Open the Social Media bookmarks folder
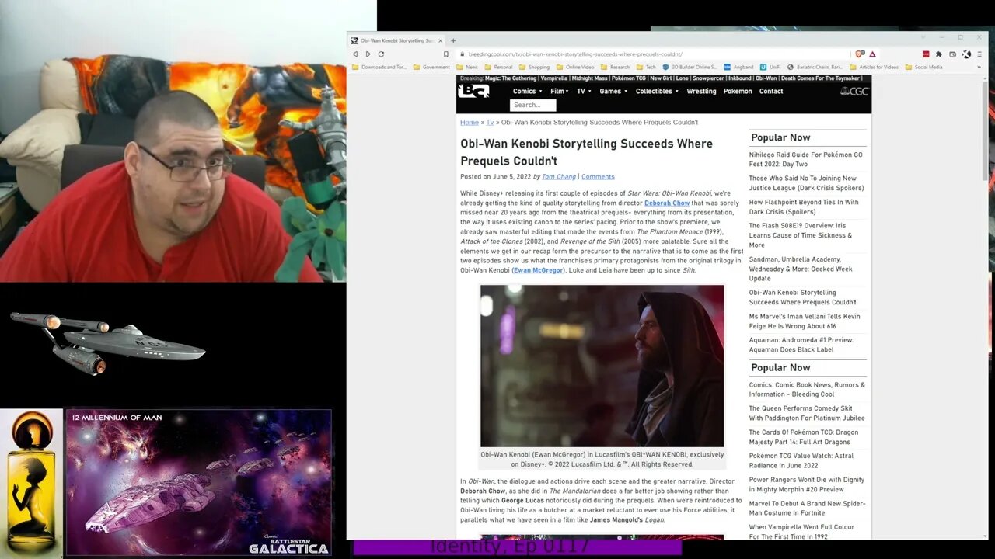995x559 pixels. pos(923,67)
